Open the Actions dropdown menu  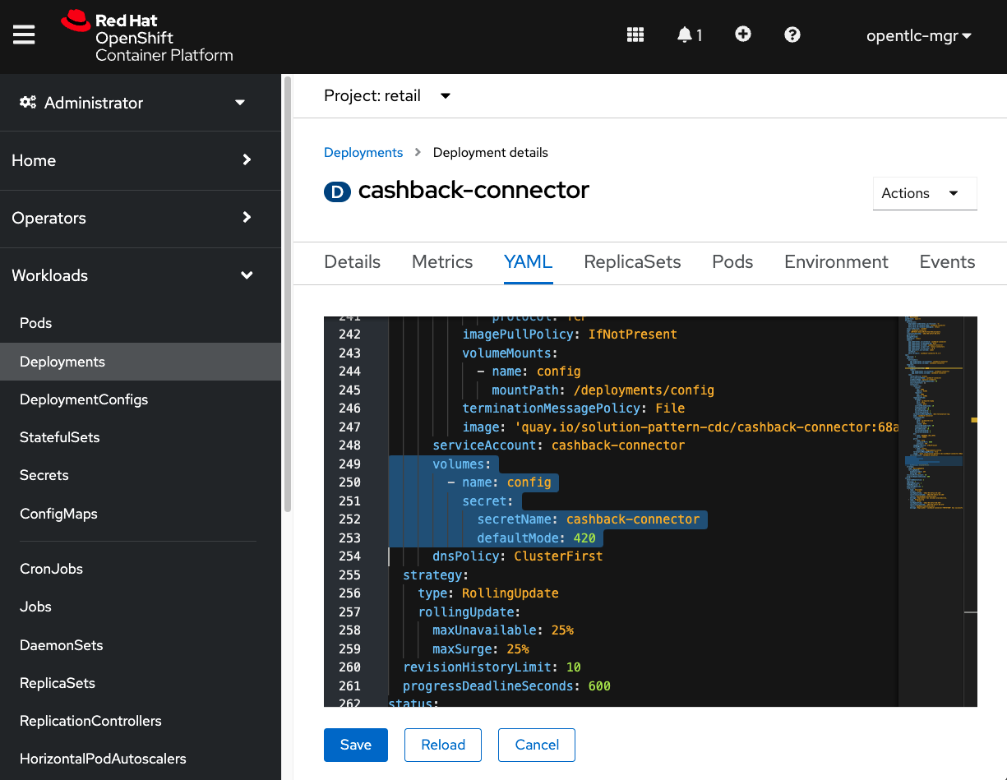point(925,193)
